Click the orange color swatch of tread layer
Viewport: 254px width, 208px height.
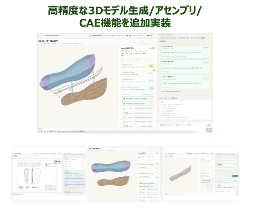[127, 126]
